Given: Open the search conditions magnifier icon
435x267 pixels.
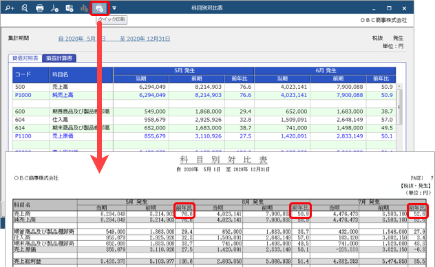Looking at the screenshot, I should (x=10, y=8).
